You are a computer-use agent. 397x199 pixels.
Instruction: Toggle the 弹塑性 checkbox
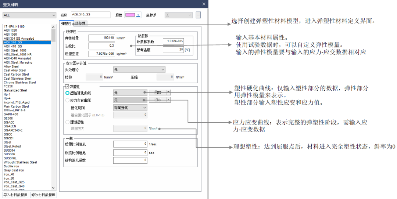pyautogui.click(x=67, y=87)
